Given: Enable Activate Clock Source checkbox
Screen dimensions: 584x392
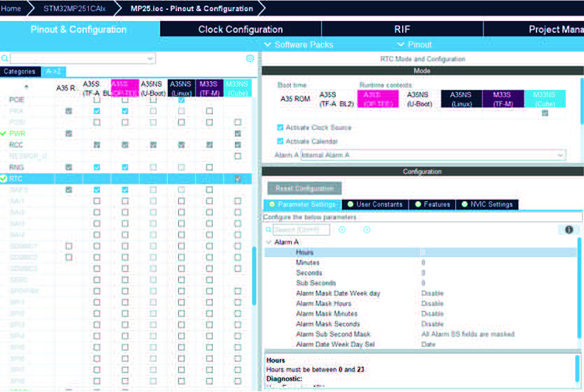Looking at the screenshot, I should pyautogui.click(x=280, y=127).
